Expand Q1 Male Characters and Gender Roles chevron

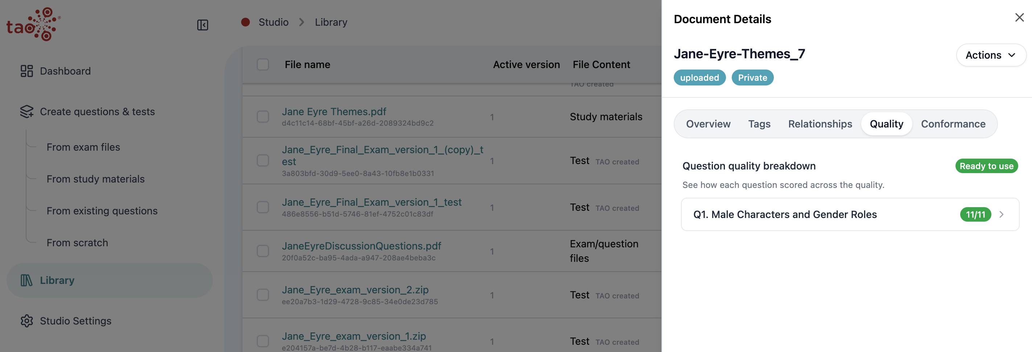[x=1002, y=214]
